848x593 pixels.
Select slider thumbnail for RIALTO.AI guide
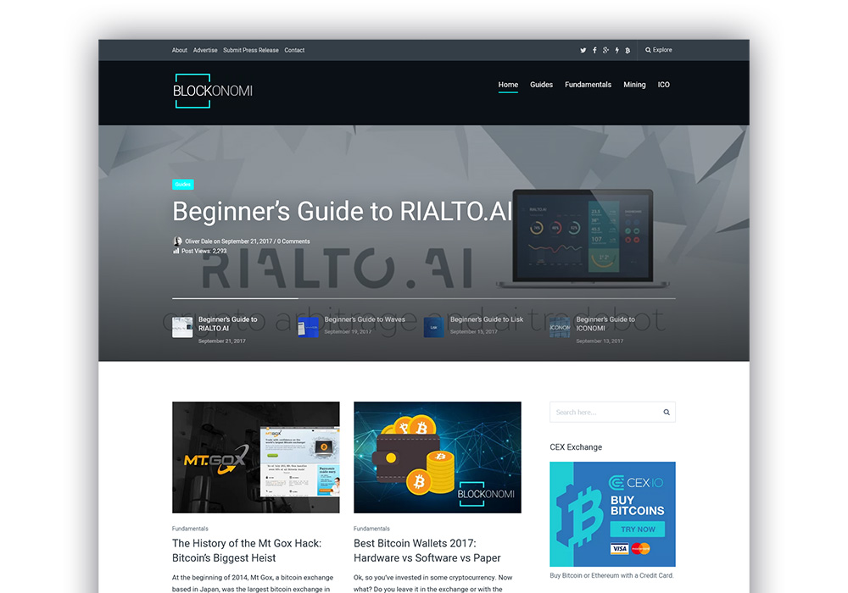coord(182,327)
